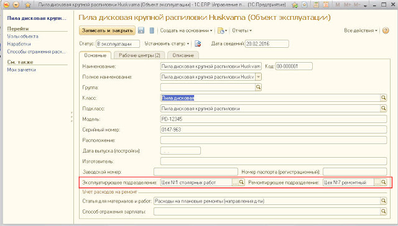Open the calculator icon in title bar
This screenshot has width=398, height=226.
[x=316, y=5]
